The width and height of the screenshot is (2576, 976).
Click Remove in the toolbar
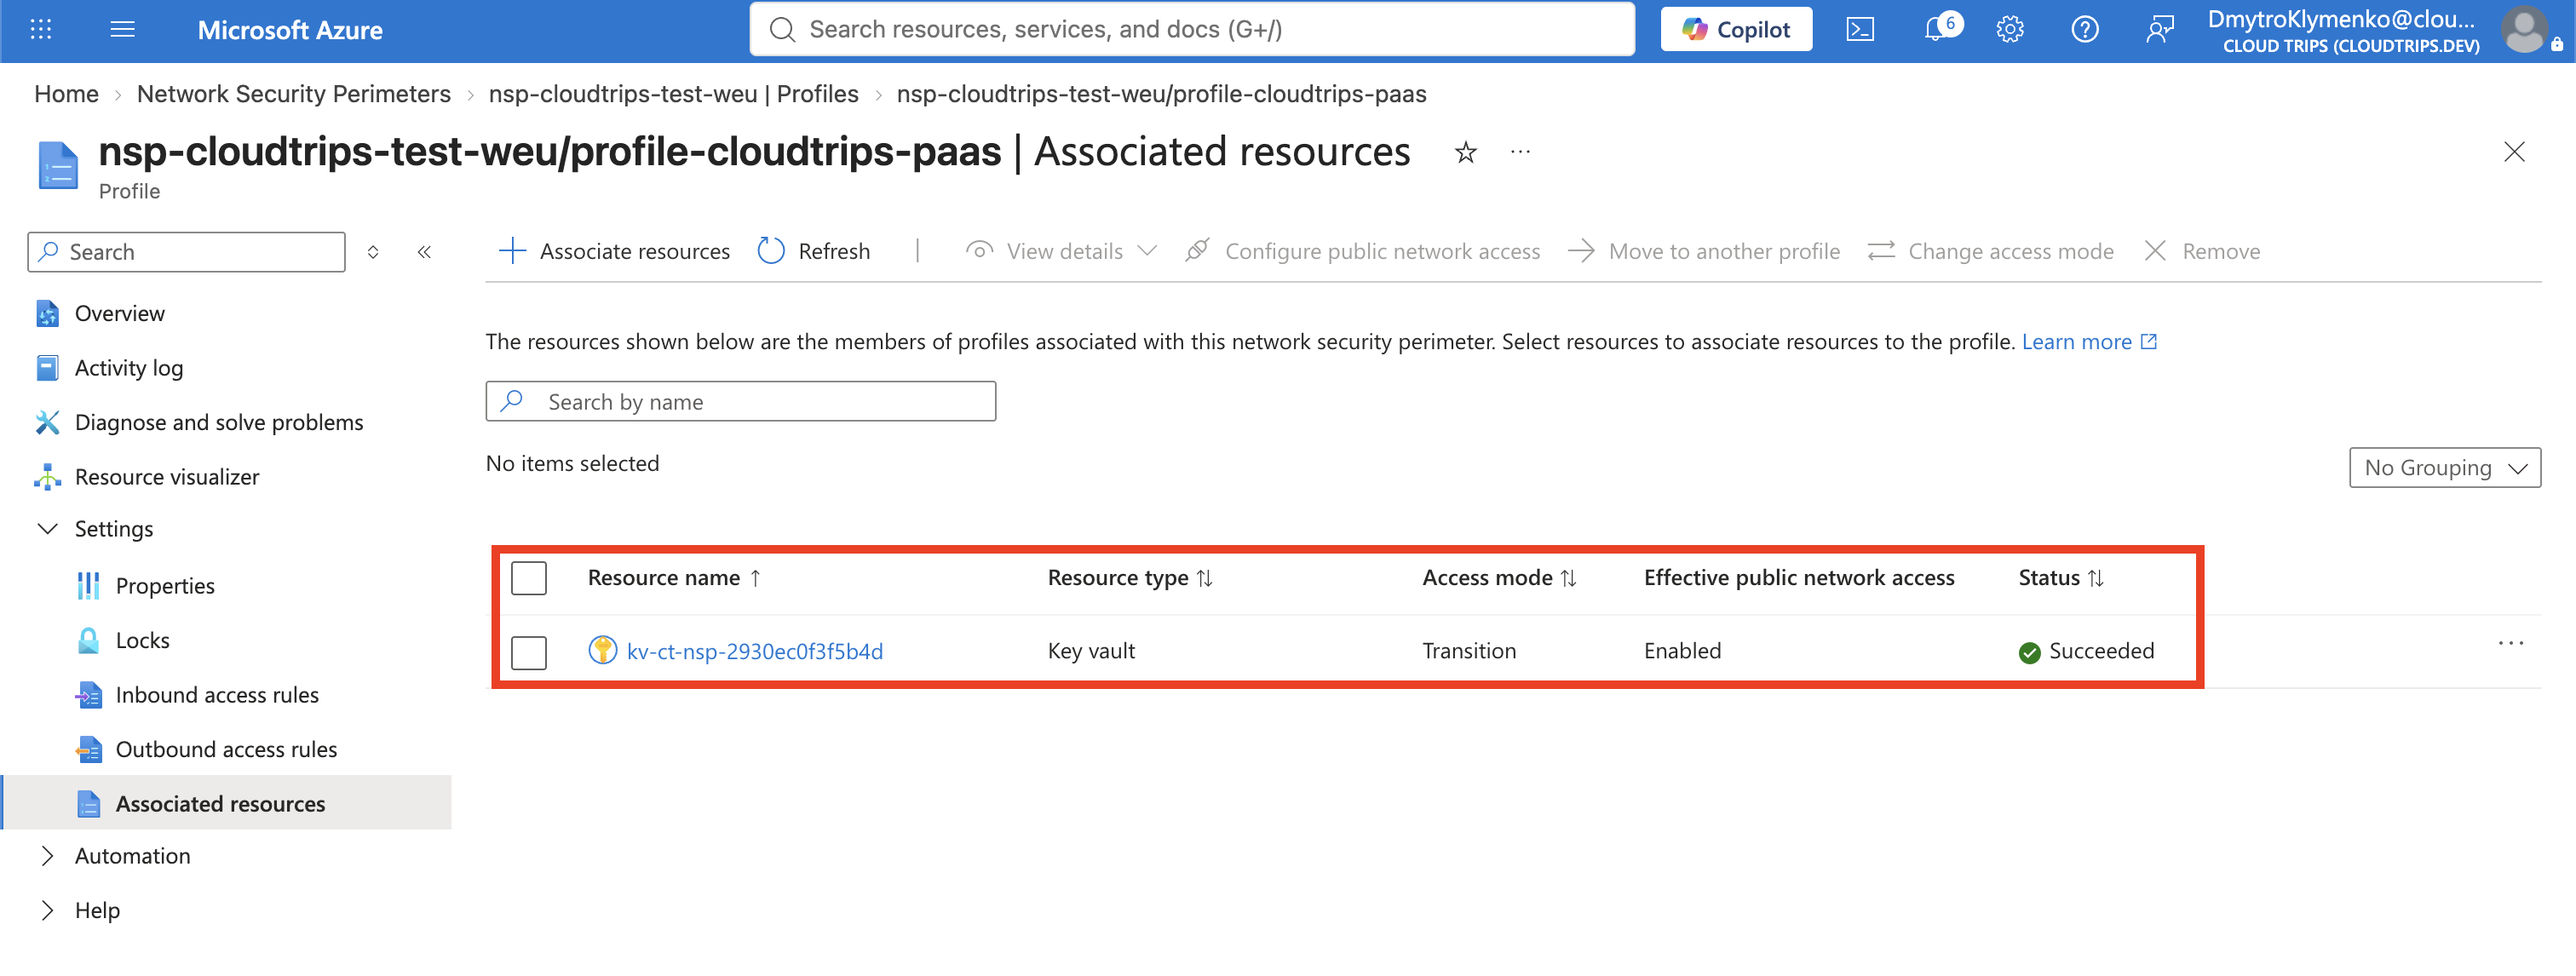point(2202,252)
